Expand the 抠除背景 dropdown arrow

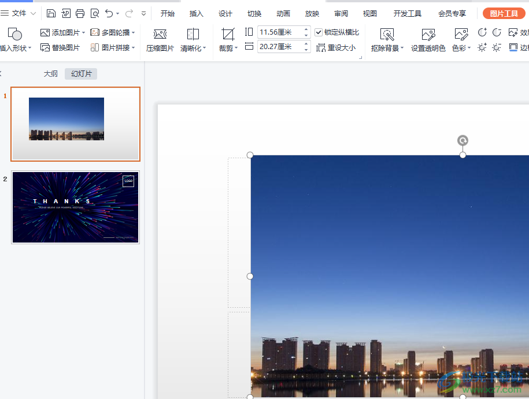[x=402, y=48]
